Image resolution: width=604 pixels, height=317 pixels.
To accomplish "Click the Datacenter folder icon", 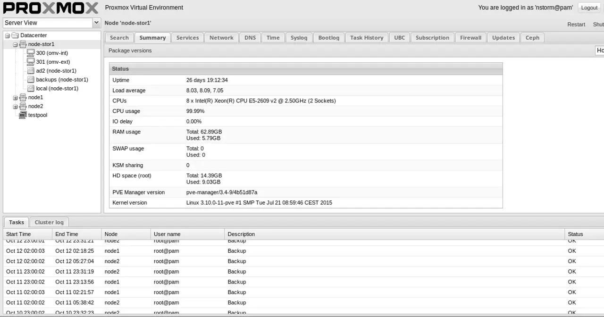I will point(15,35).
